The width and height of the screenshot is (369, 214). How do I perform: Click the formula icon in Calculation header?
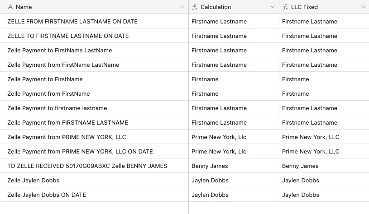(x=195, y=7)
